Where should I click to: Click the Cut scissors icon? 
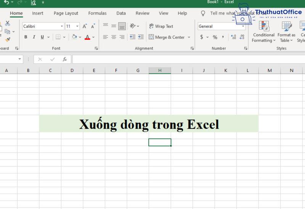[7, 24]
